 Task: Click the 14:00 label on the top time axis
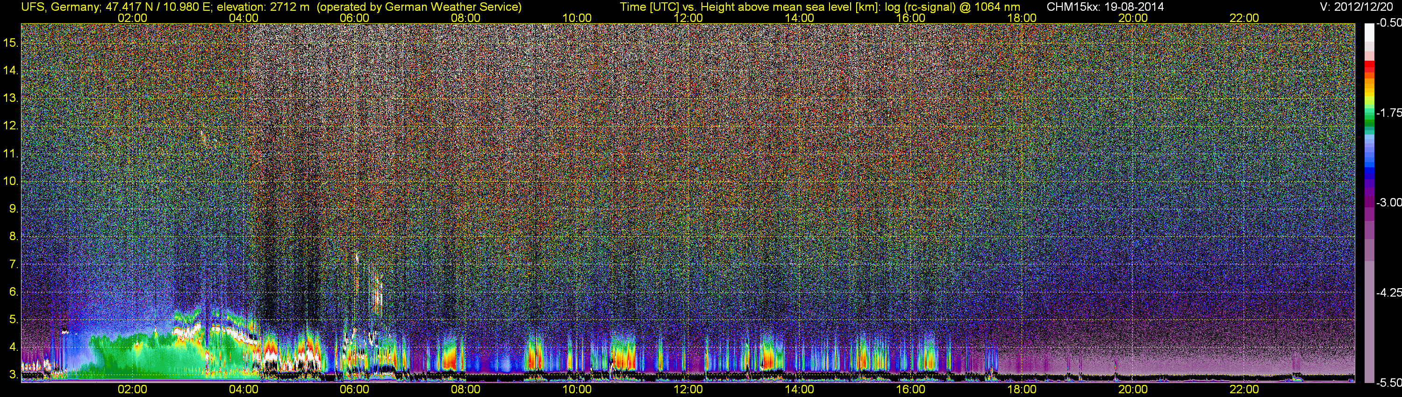pos(800,18)
